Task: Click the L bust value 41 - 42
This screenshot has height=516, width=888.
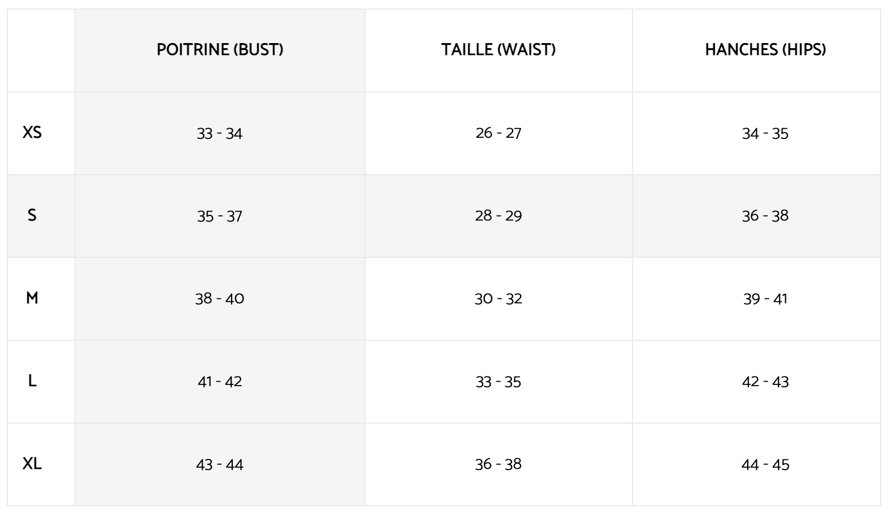Action: [x=220, y=382]
